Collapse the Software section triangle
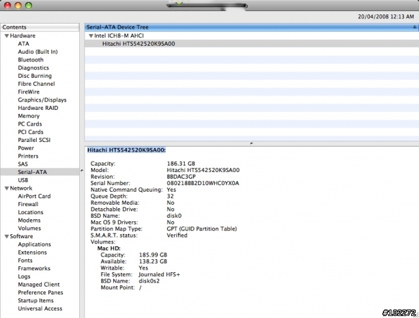This screenshot has height=318, width=419. pyautogui.click(x=7, y=236)
